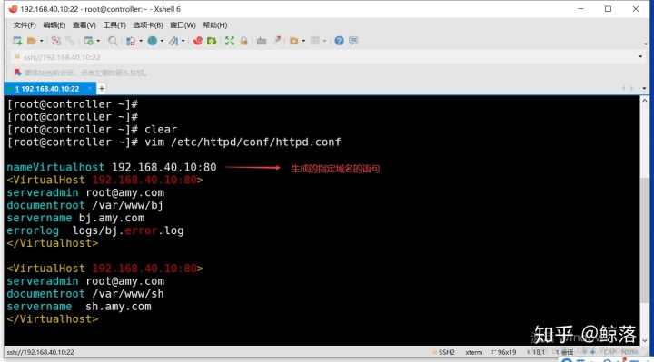This screenshot has width=654, height=362.
Task: Click the globe Encoding icon
Action: click(153, 41)
